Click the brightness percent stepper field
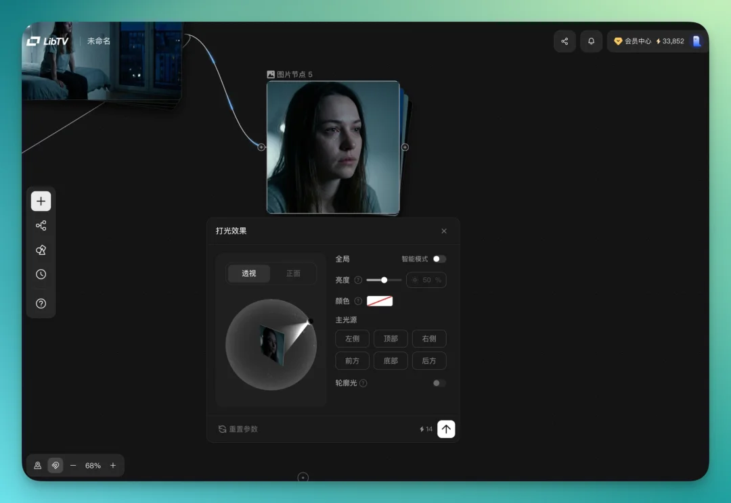The image size is (731, 503). click(x=426, y=279)
